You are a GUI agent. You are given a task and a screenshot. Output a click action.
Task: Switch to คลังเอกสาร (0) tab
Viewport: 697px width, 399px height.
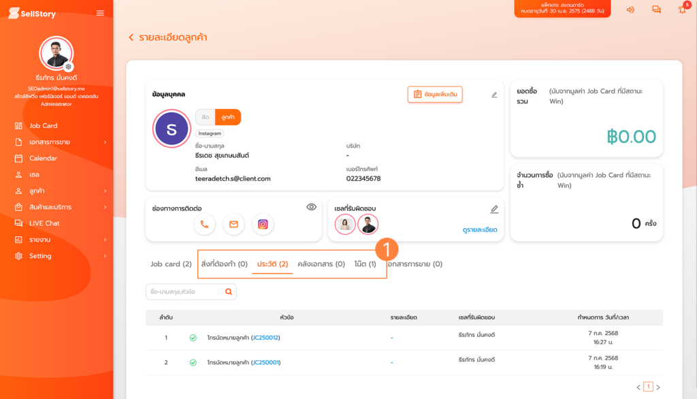tap(321, 264)
